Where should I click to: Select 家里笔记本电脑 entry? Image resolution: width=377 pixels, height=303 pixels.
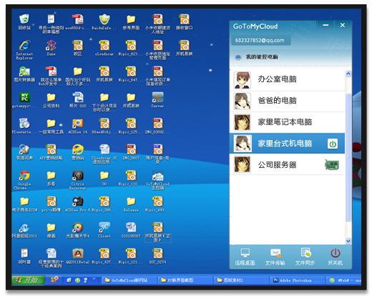pyautogui.click(x=288, y=122)
